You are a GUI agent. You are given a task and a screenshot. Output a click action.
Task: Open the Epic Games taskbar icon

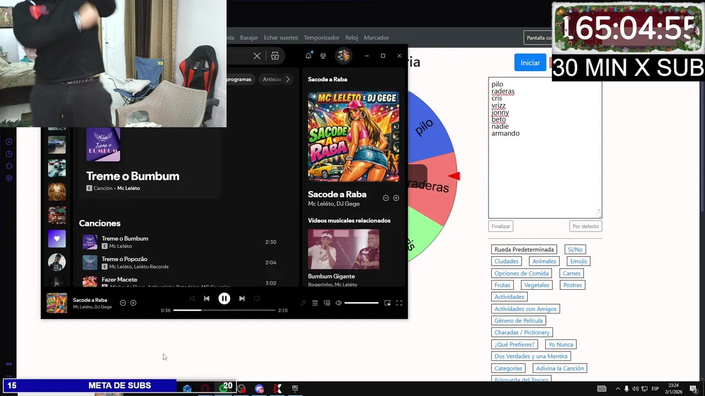pyautogui.click(x=295, y=389)
